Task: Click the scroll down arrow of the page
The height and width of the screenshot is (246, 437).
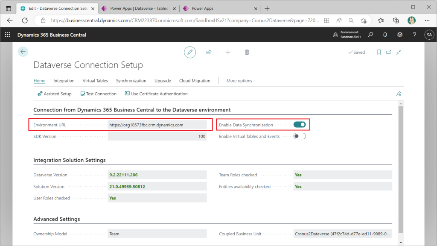Action: click(x=401, y=243)
